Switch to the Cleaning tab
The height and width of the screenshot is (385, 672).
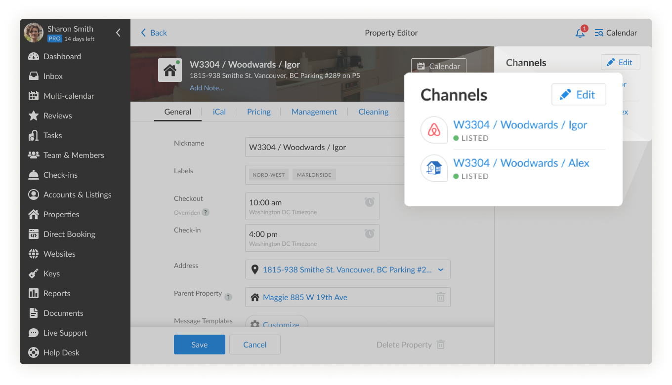tap(374, 112)
